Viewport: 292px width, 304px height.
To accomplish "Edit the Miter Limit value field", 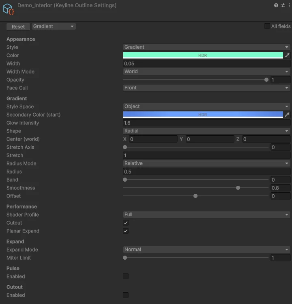I will pos(280,258).
